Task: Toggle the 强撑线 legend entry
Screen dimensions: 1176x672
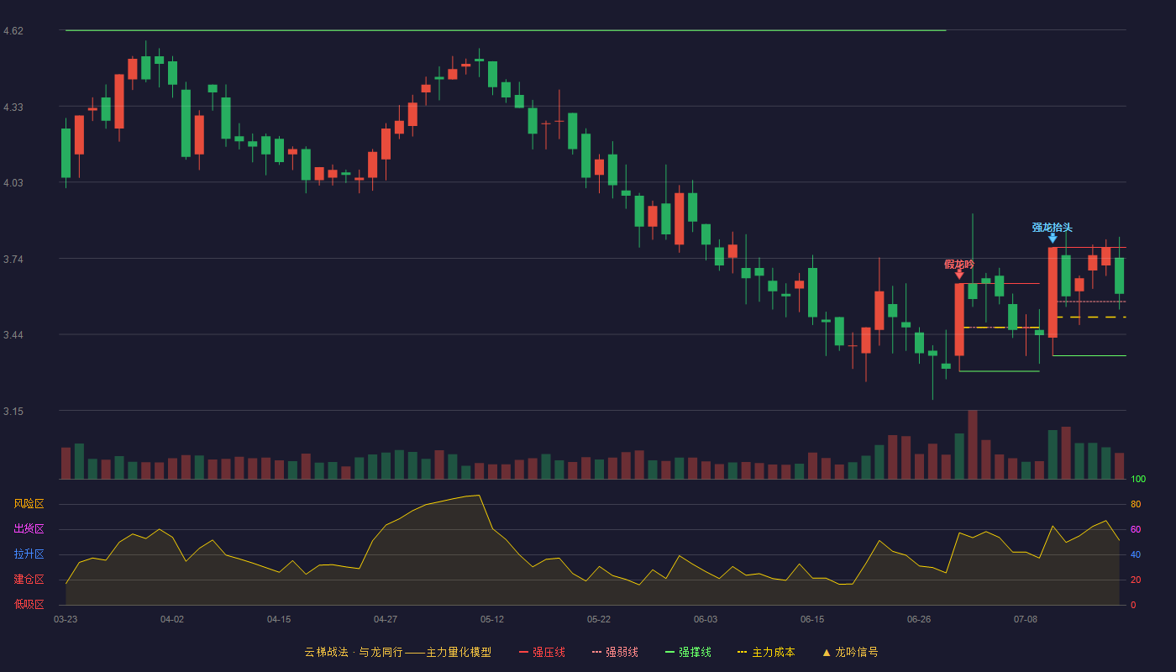Action: coord(688,652)
